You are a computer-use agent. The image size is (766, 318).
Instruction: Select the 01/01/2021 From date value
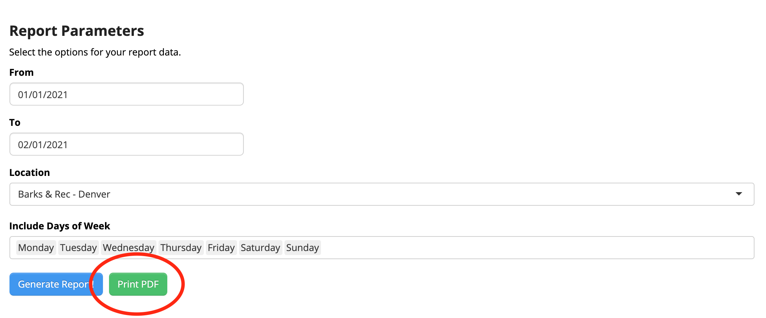[43, 94]
